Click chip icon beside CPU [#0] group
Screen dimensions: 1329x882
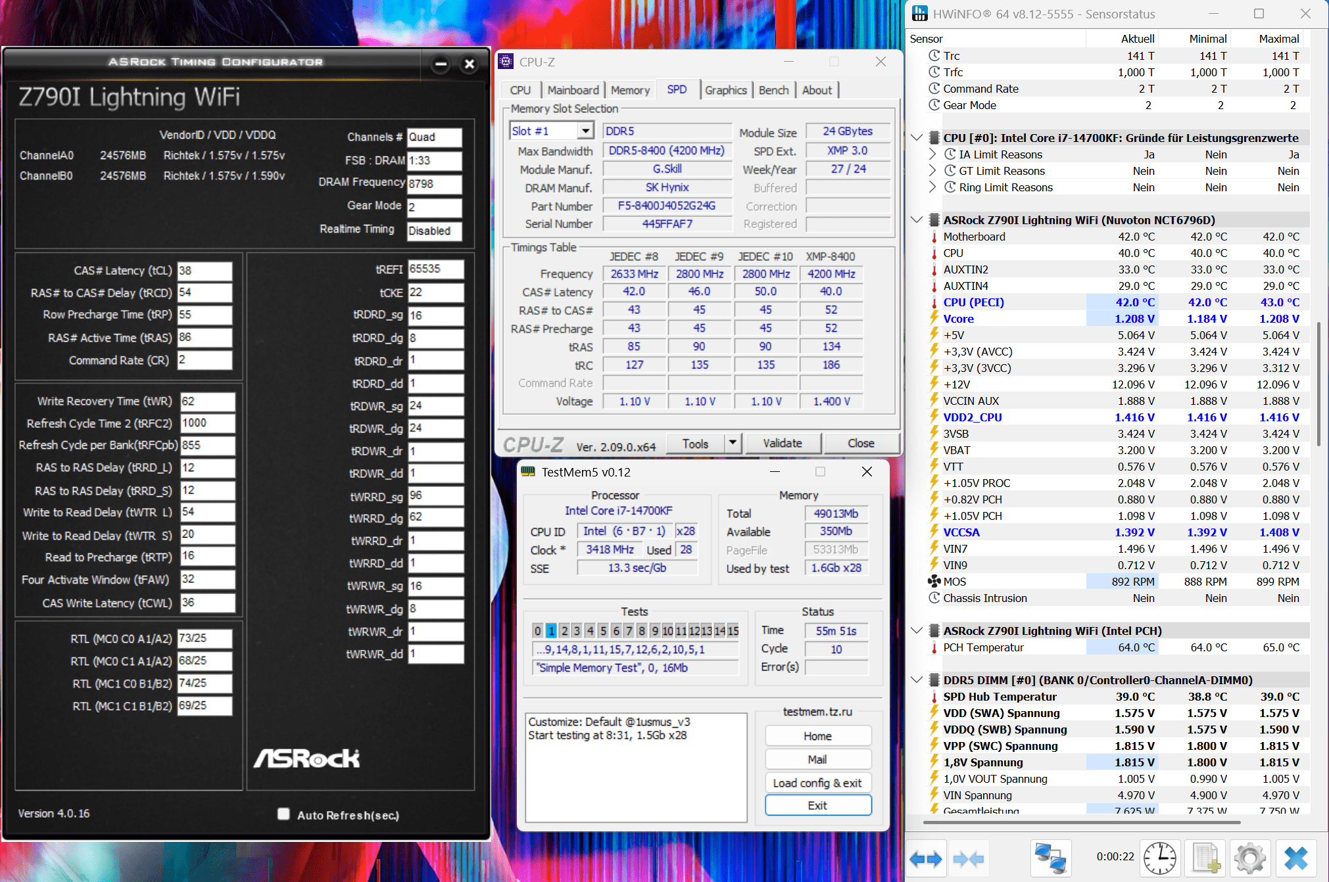pos(934,138)
